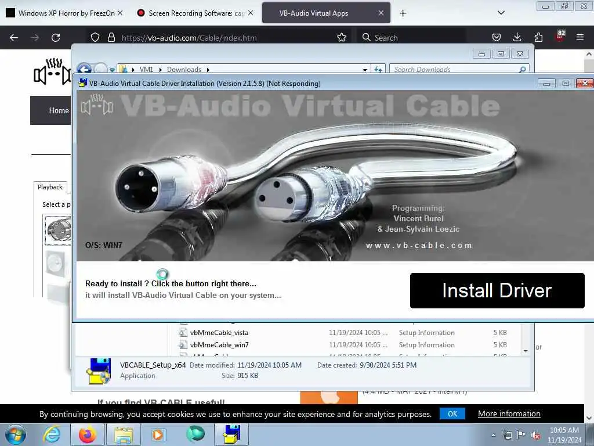This screenshot has height=446, width=594.
Task: Open the explorer recent pages dropdown arrow
Action: (x=112, y=70)
